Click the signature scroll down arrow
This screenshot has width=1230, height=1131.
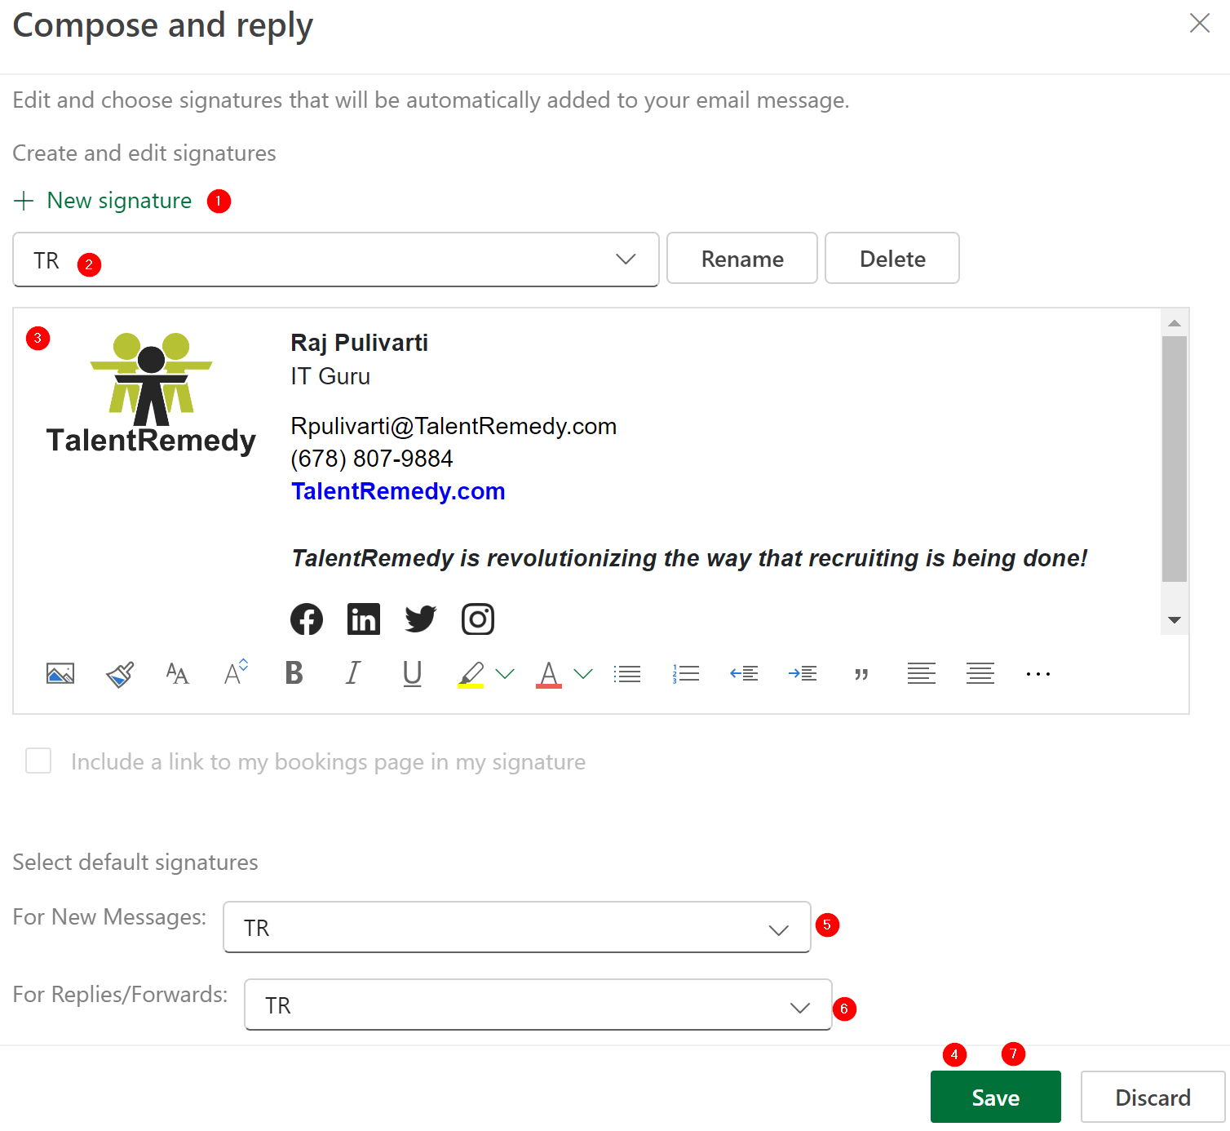coord(1175,620)
